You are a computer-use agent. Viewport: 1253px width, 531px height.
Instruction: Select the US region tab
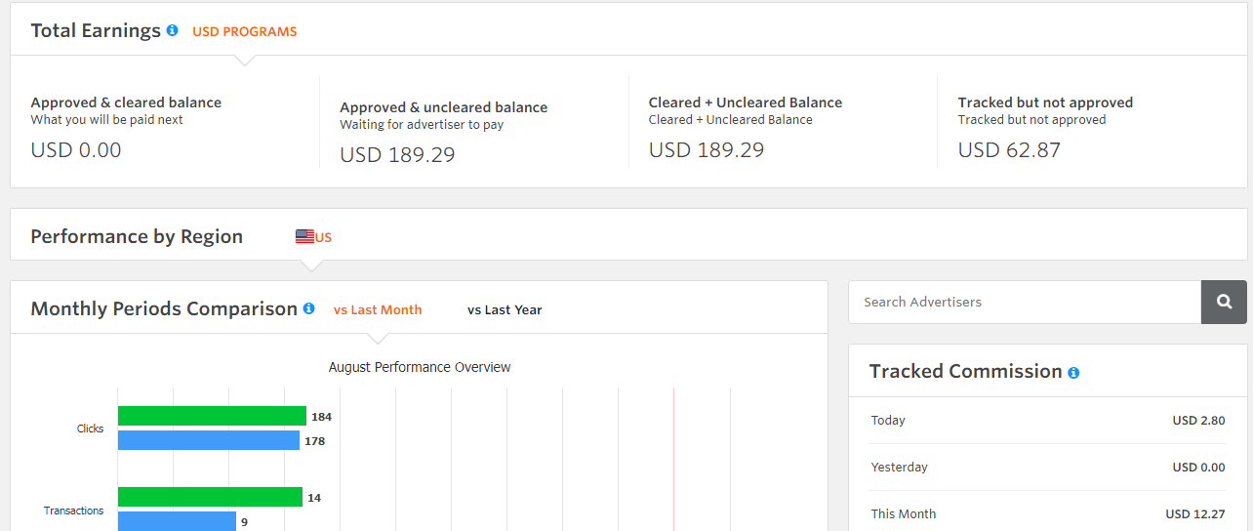coord(323,237)
